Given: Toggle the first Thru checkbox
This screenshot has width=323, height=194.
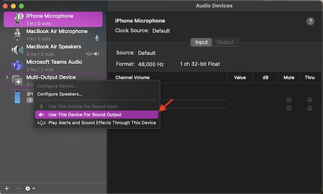Looking at the screenshot, I should [310, 100].
